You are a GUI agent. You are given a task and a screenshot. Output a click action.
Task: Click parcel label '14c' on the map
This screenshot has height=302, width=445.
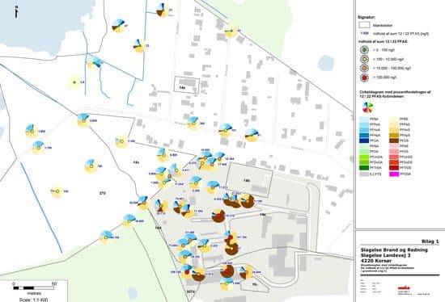click(136, 162)
